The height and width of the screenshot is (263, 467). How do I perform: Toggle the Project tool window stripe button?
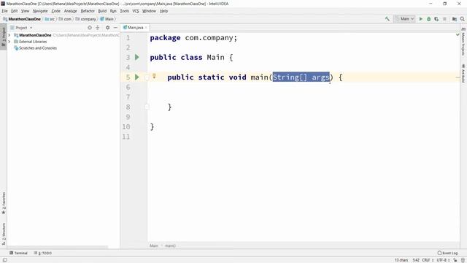(4, 36)
